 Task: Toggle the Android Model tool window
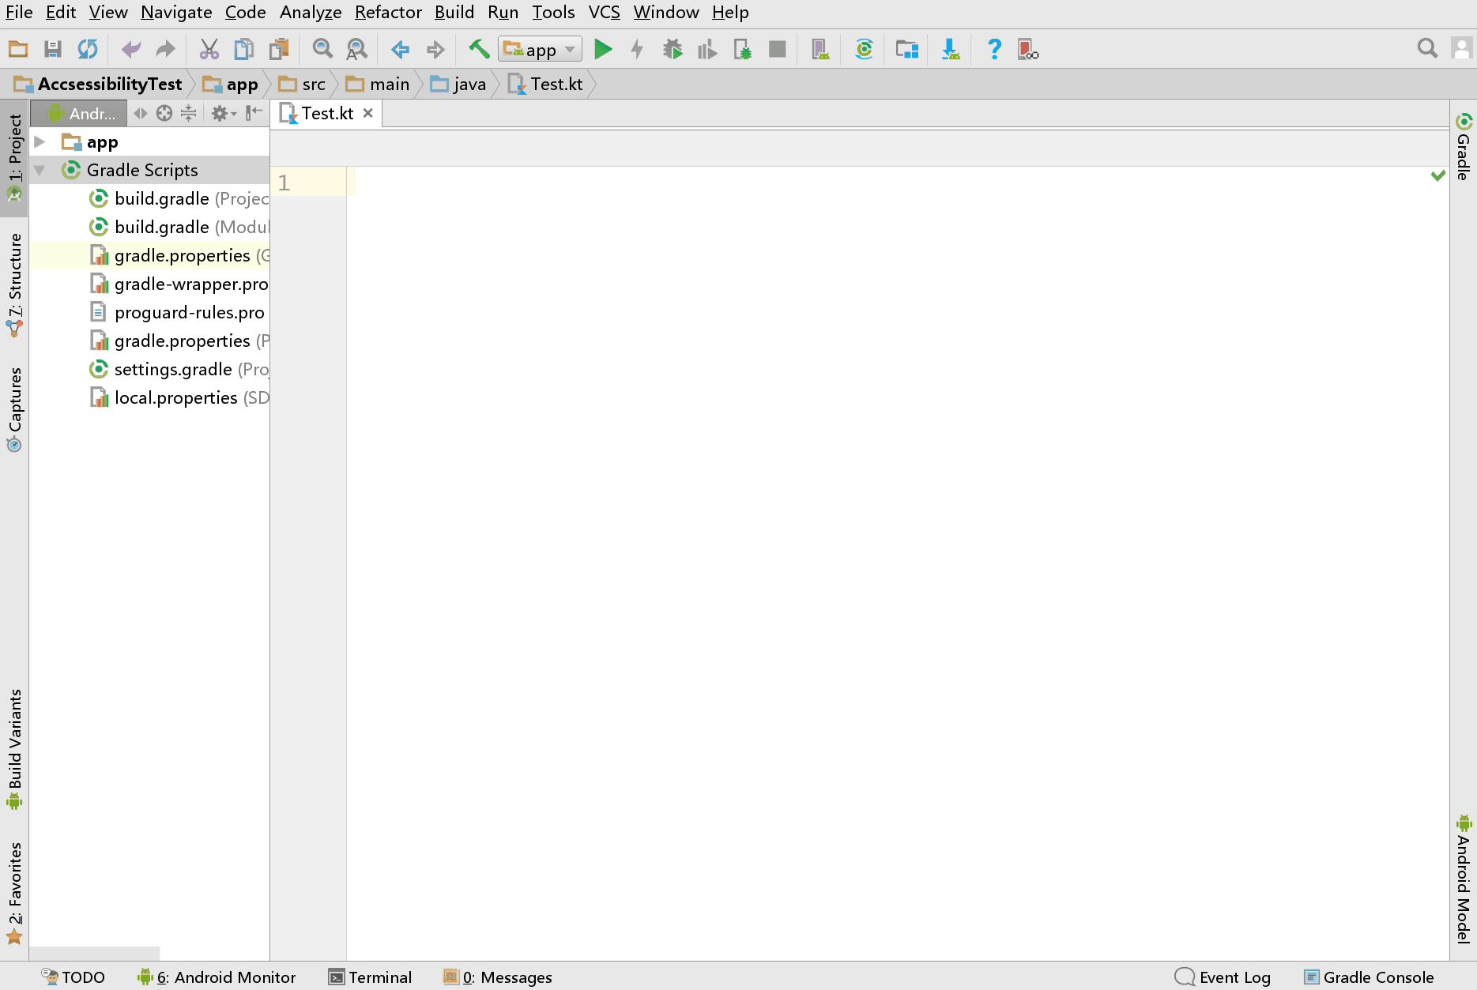(x=1464, y=879)
